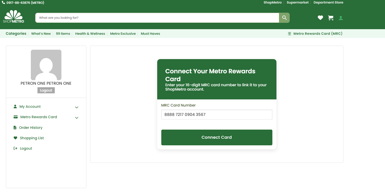
Task: Click the gift icon near Metro Rewards Card
Action: 289,33
